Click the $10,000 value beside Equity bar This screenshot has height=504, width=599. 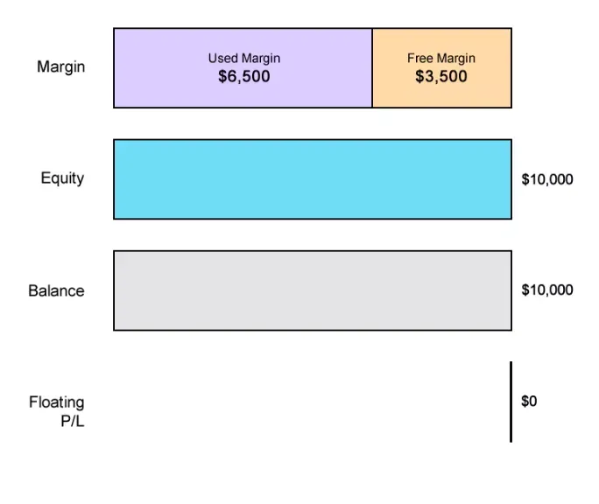(x=547, y=179)
